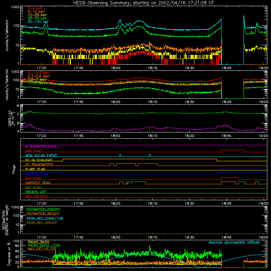This screenshot has width=271, height=271.
Task: Select the SC_IN_SUNLIGHT flag label
Action: [39, 160]
